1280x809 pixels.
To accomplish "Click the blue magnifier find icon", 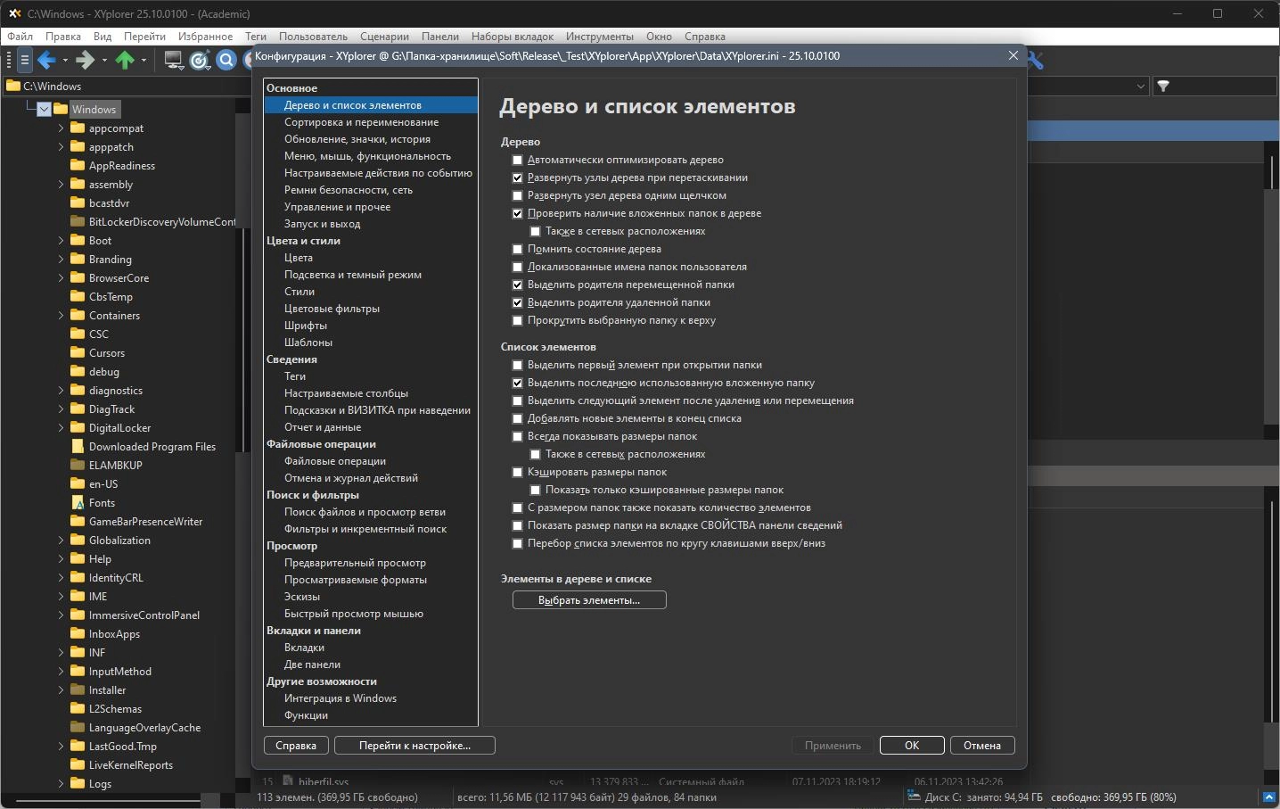I will [x=226, y=60].
